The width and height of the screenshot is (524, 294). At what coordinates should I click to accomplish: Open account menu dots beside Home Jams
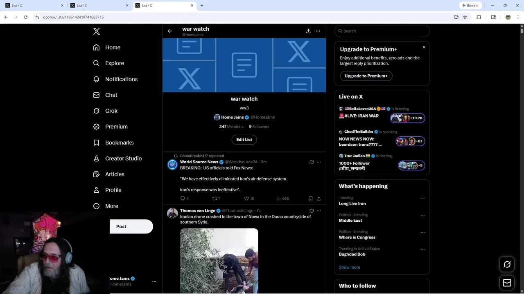(154, 281)
